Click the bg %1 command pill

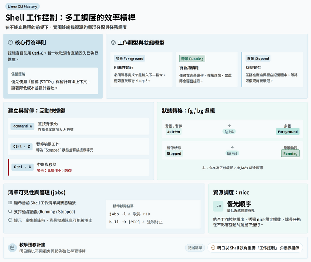point(232,153)
